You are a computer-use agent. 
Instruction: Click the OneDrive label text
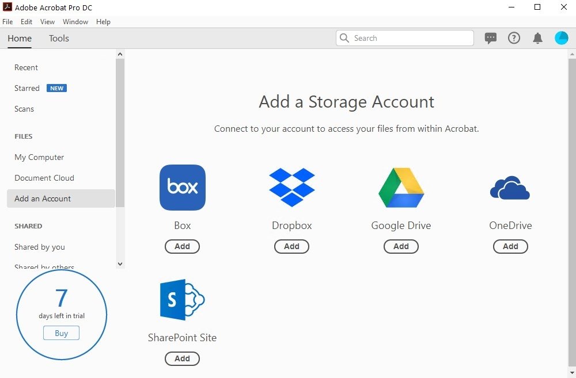pyautogui.click(x=510, y=226)
